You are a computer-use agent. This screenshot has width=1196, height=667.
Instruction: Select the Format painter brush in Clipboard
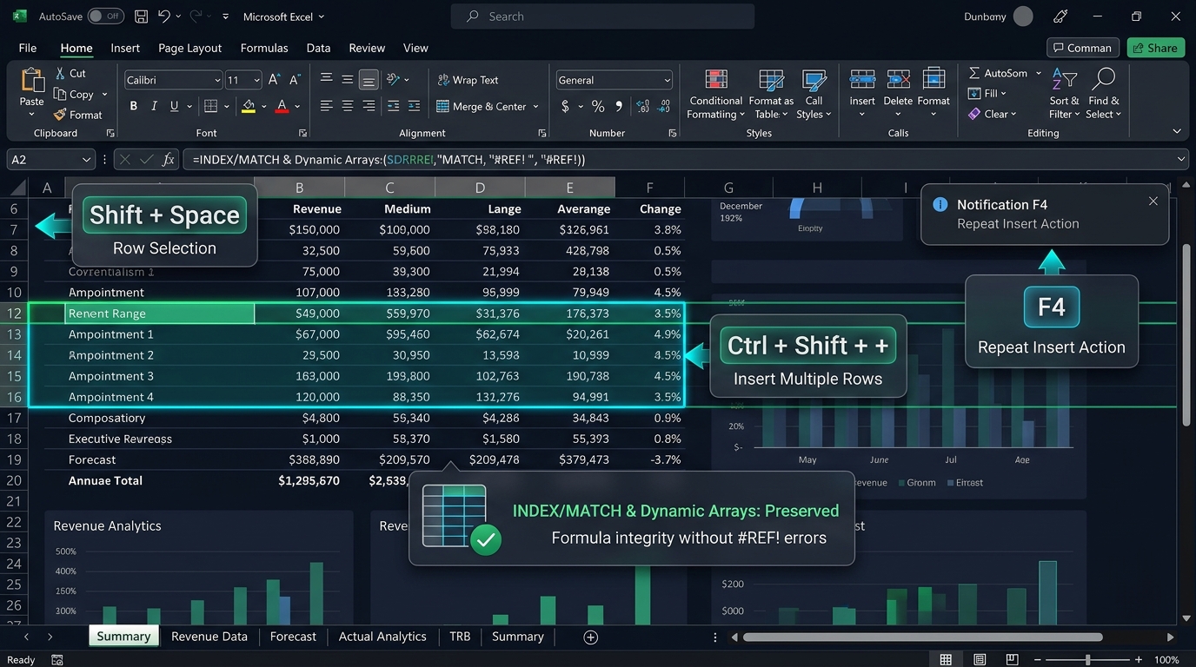pos(60,115)
